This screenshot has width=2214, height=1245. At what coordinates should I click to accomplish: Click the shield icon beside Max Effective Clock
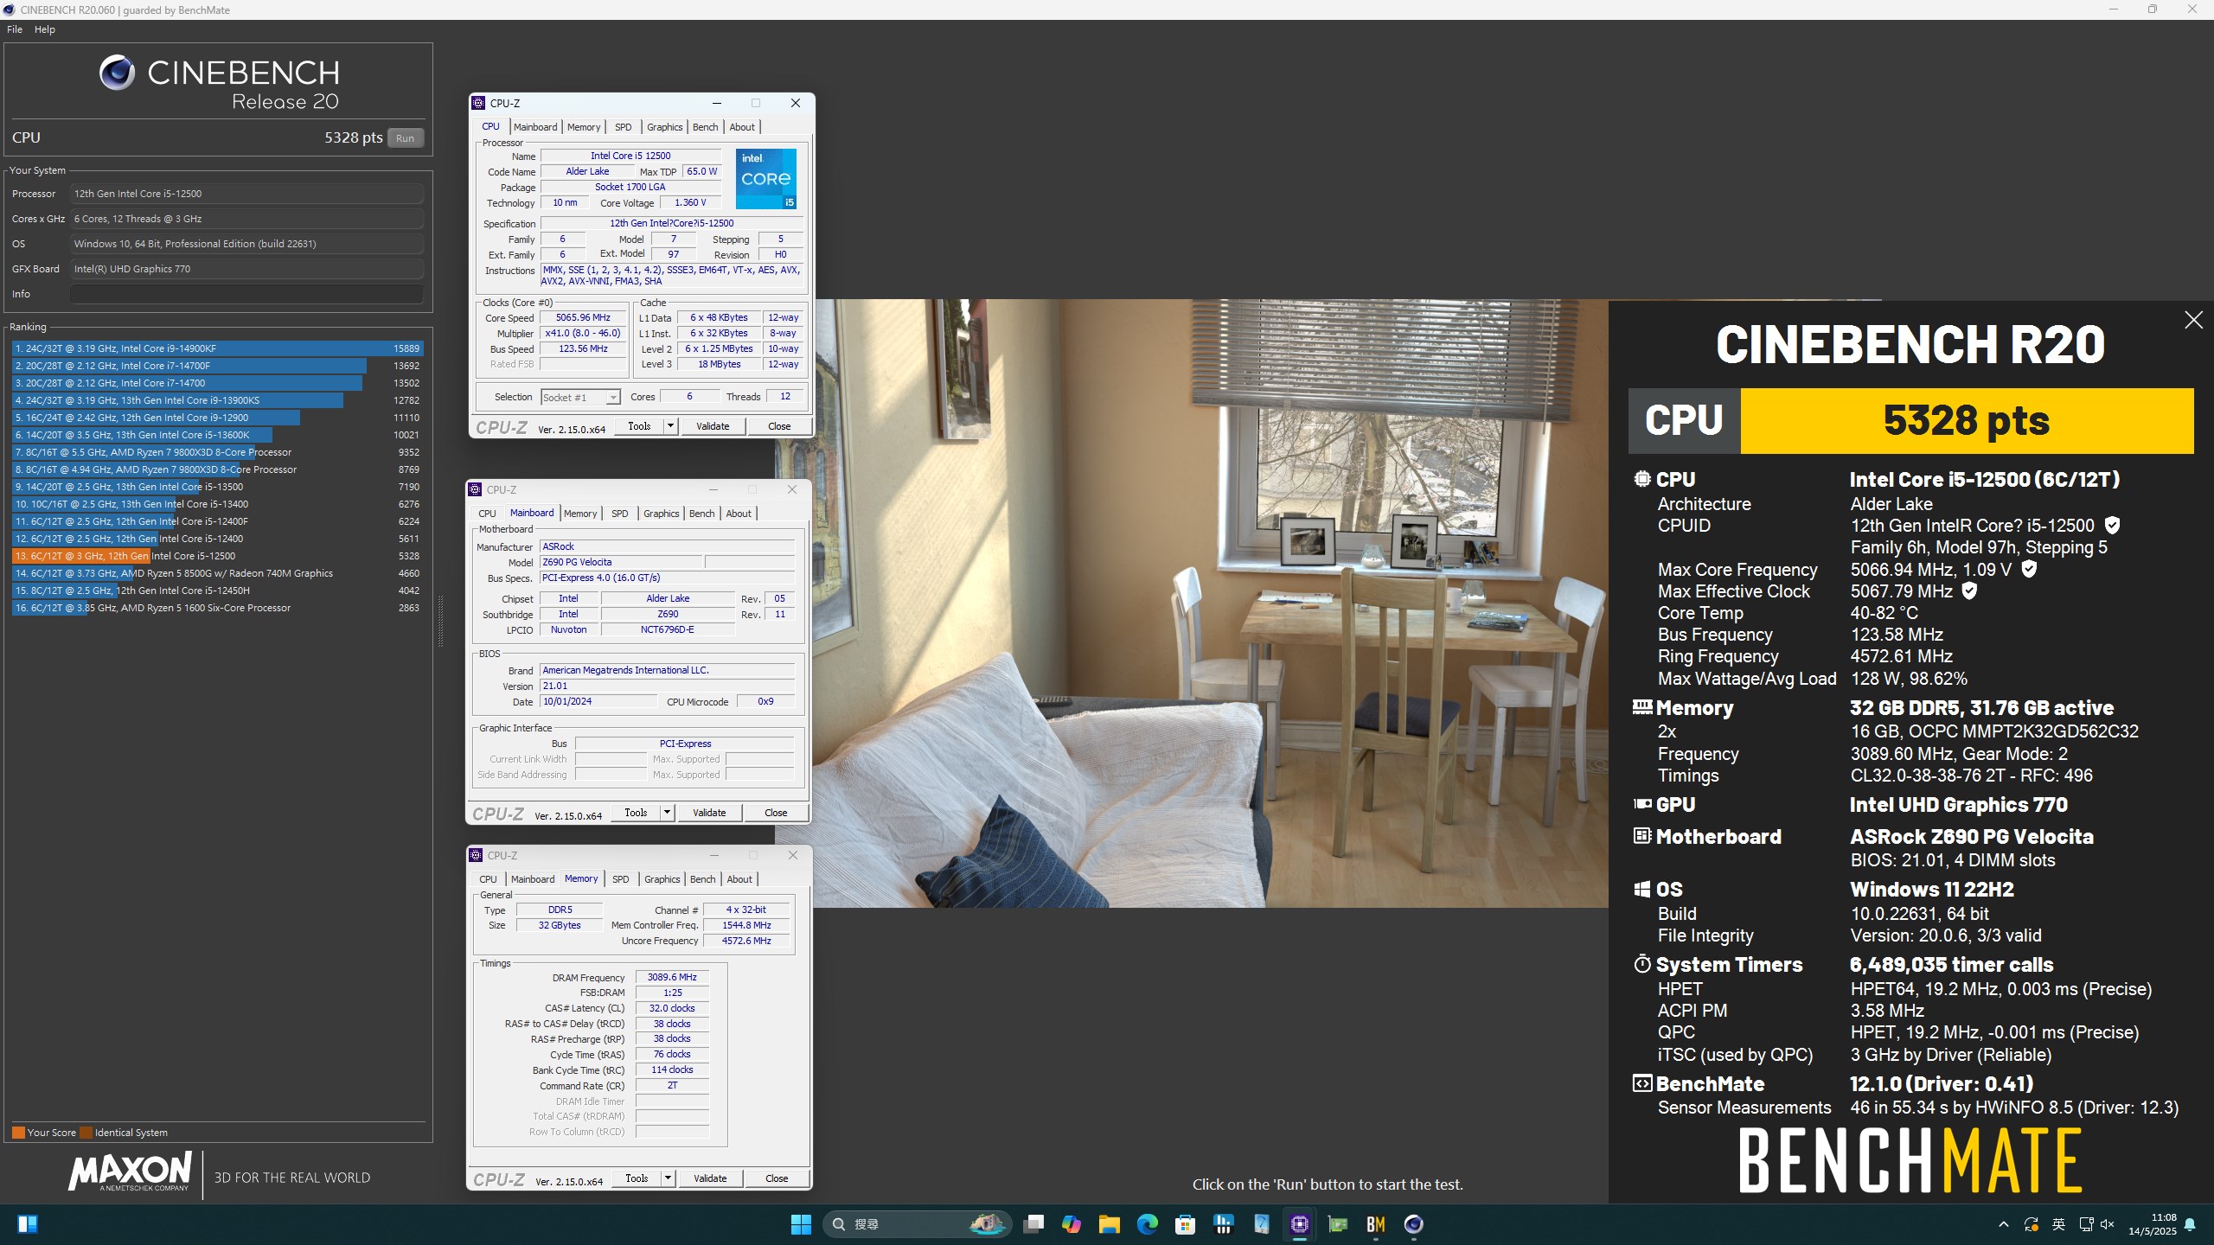[1969, 591]
